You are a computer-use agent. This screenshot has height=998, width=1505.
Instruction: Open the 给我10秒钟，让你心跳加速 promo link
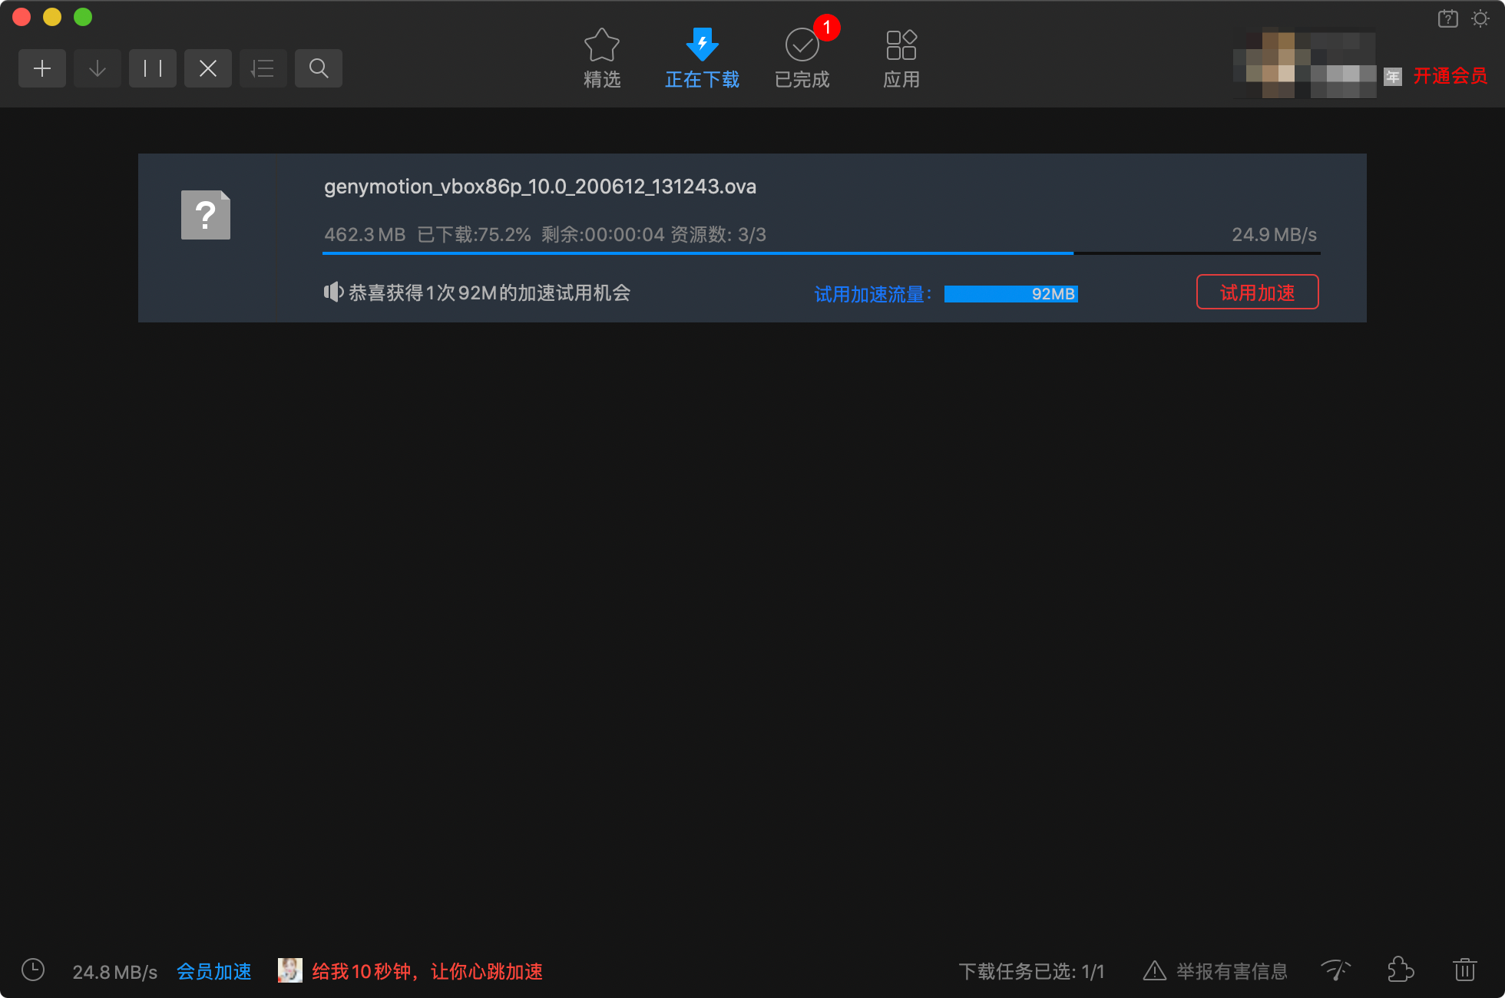[x=427, y=971]
